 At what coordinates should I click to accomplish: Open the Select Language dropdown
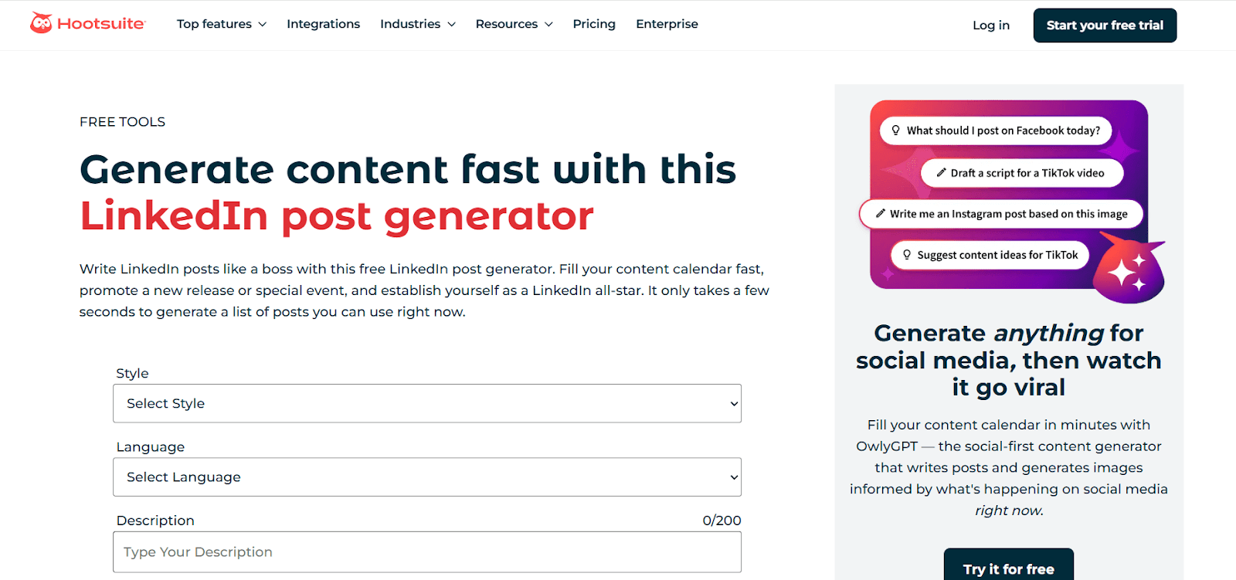tap(426, 477)
